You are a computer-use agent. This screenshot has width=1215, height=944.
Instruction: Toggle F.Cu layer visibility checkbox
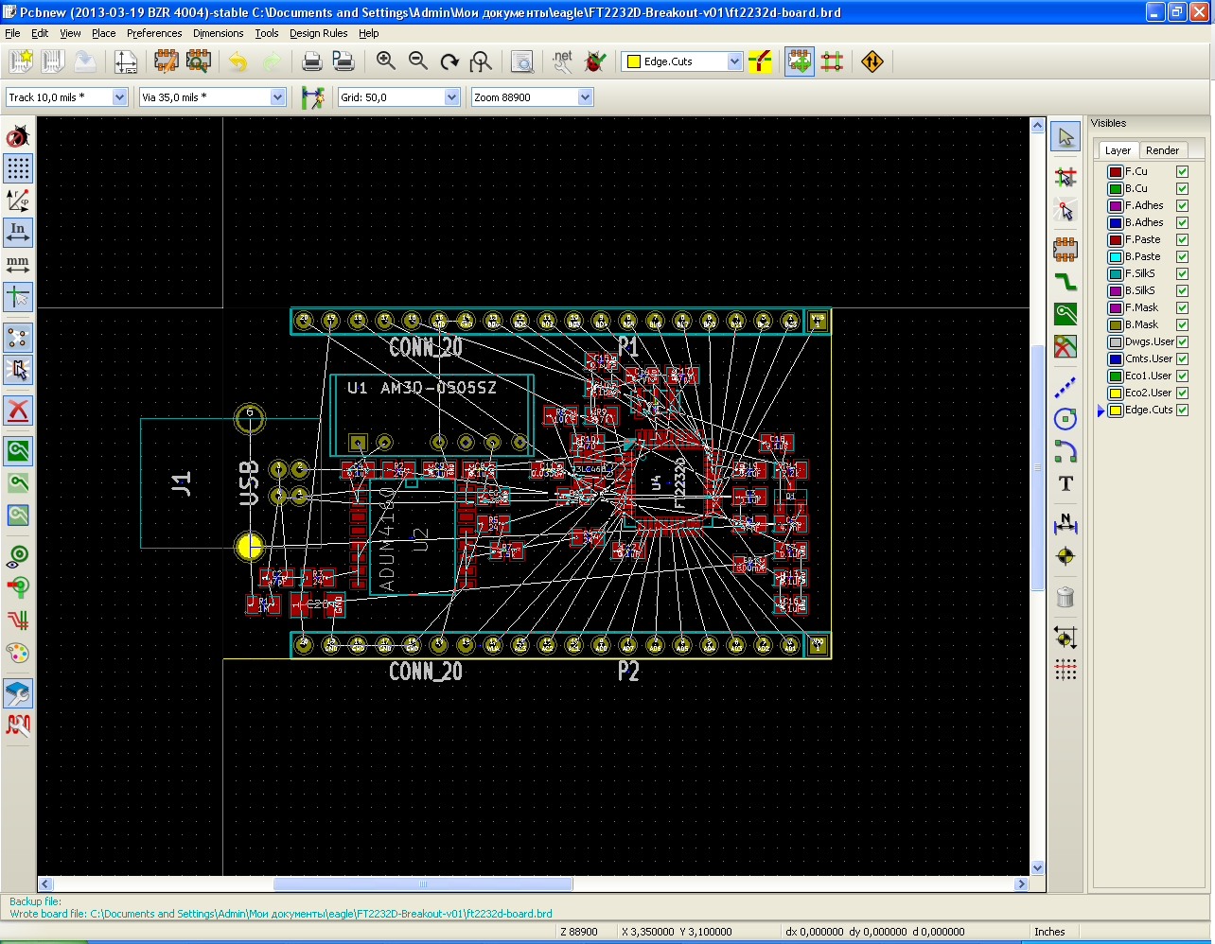tap(1182, 171)
